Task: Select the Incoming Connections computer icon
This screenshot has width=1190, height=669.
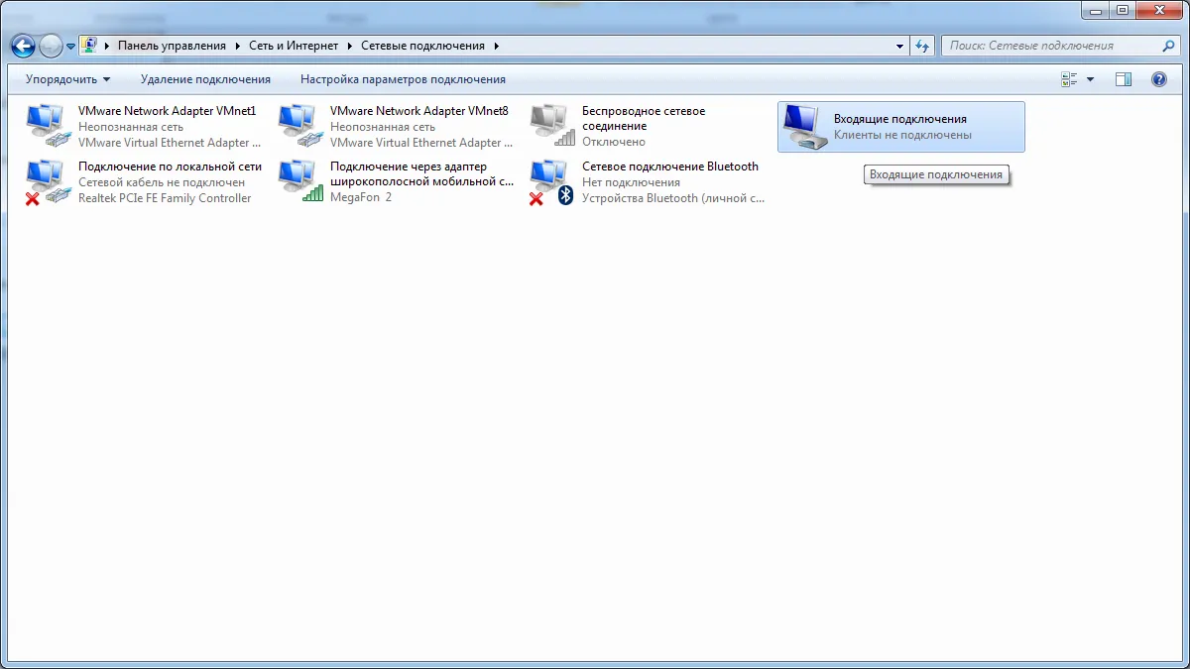Action: point(803,127)
